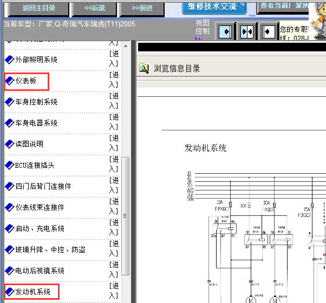Open the 仪表板 book icon
The width and height of the screenshot is (326, 303).
(9, 81)
